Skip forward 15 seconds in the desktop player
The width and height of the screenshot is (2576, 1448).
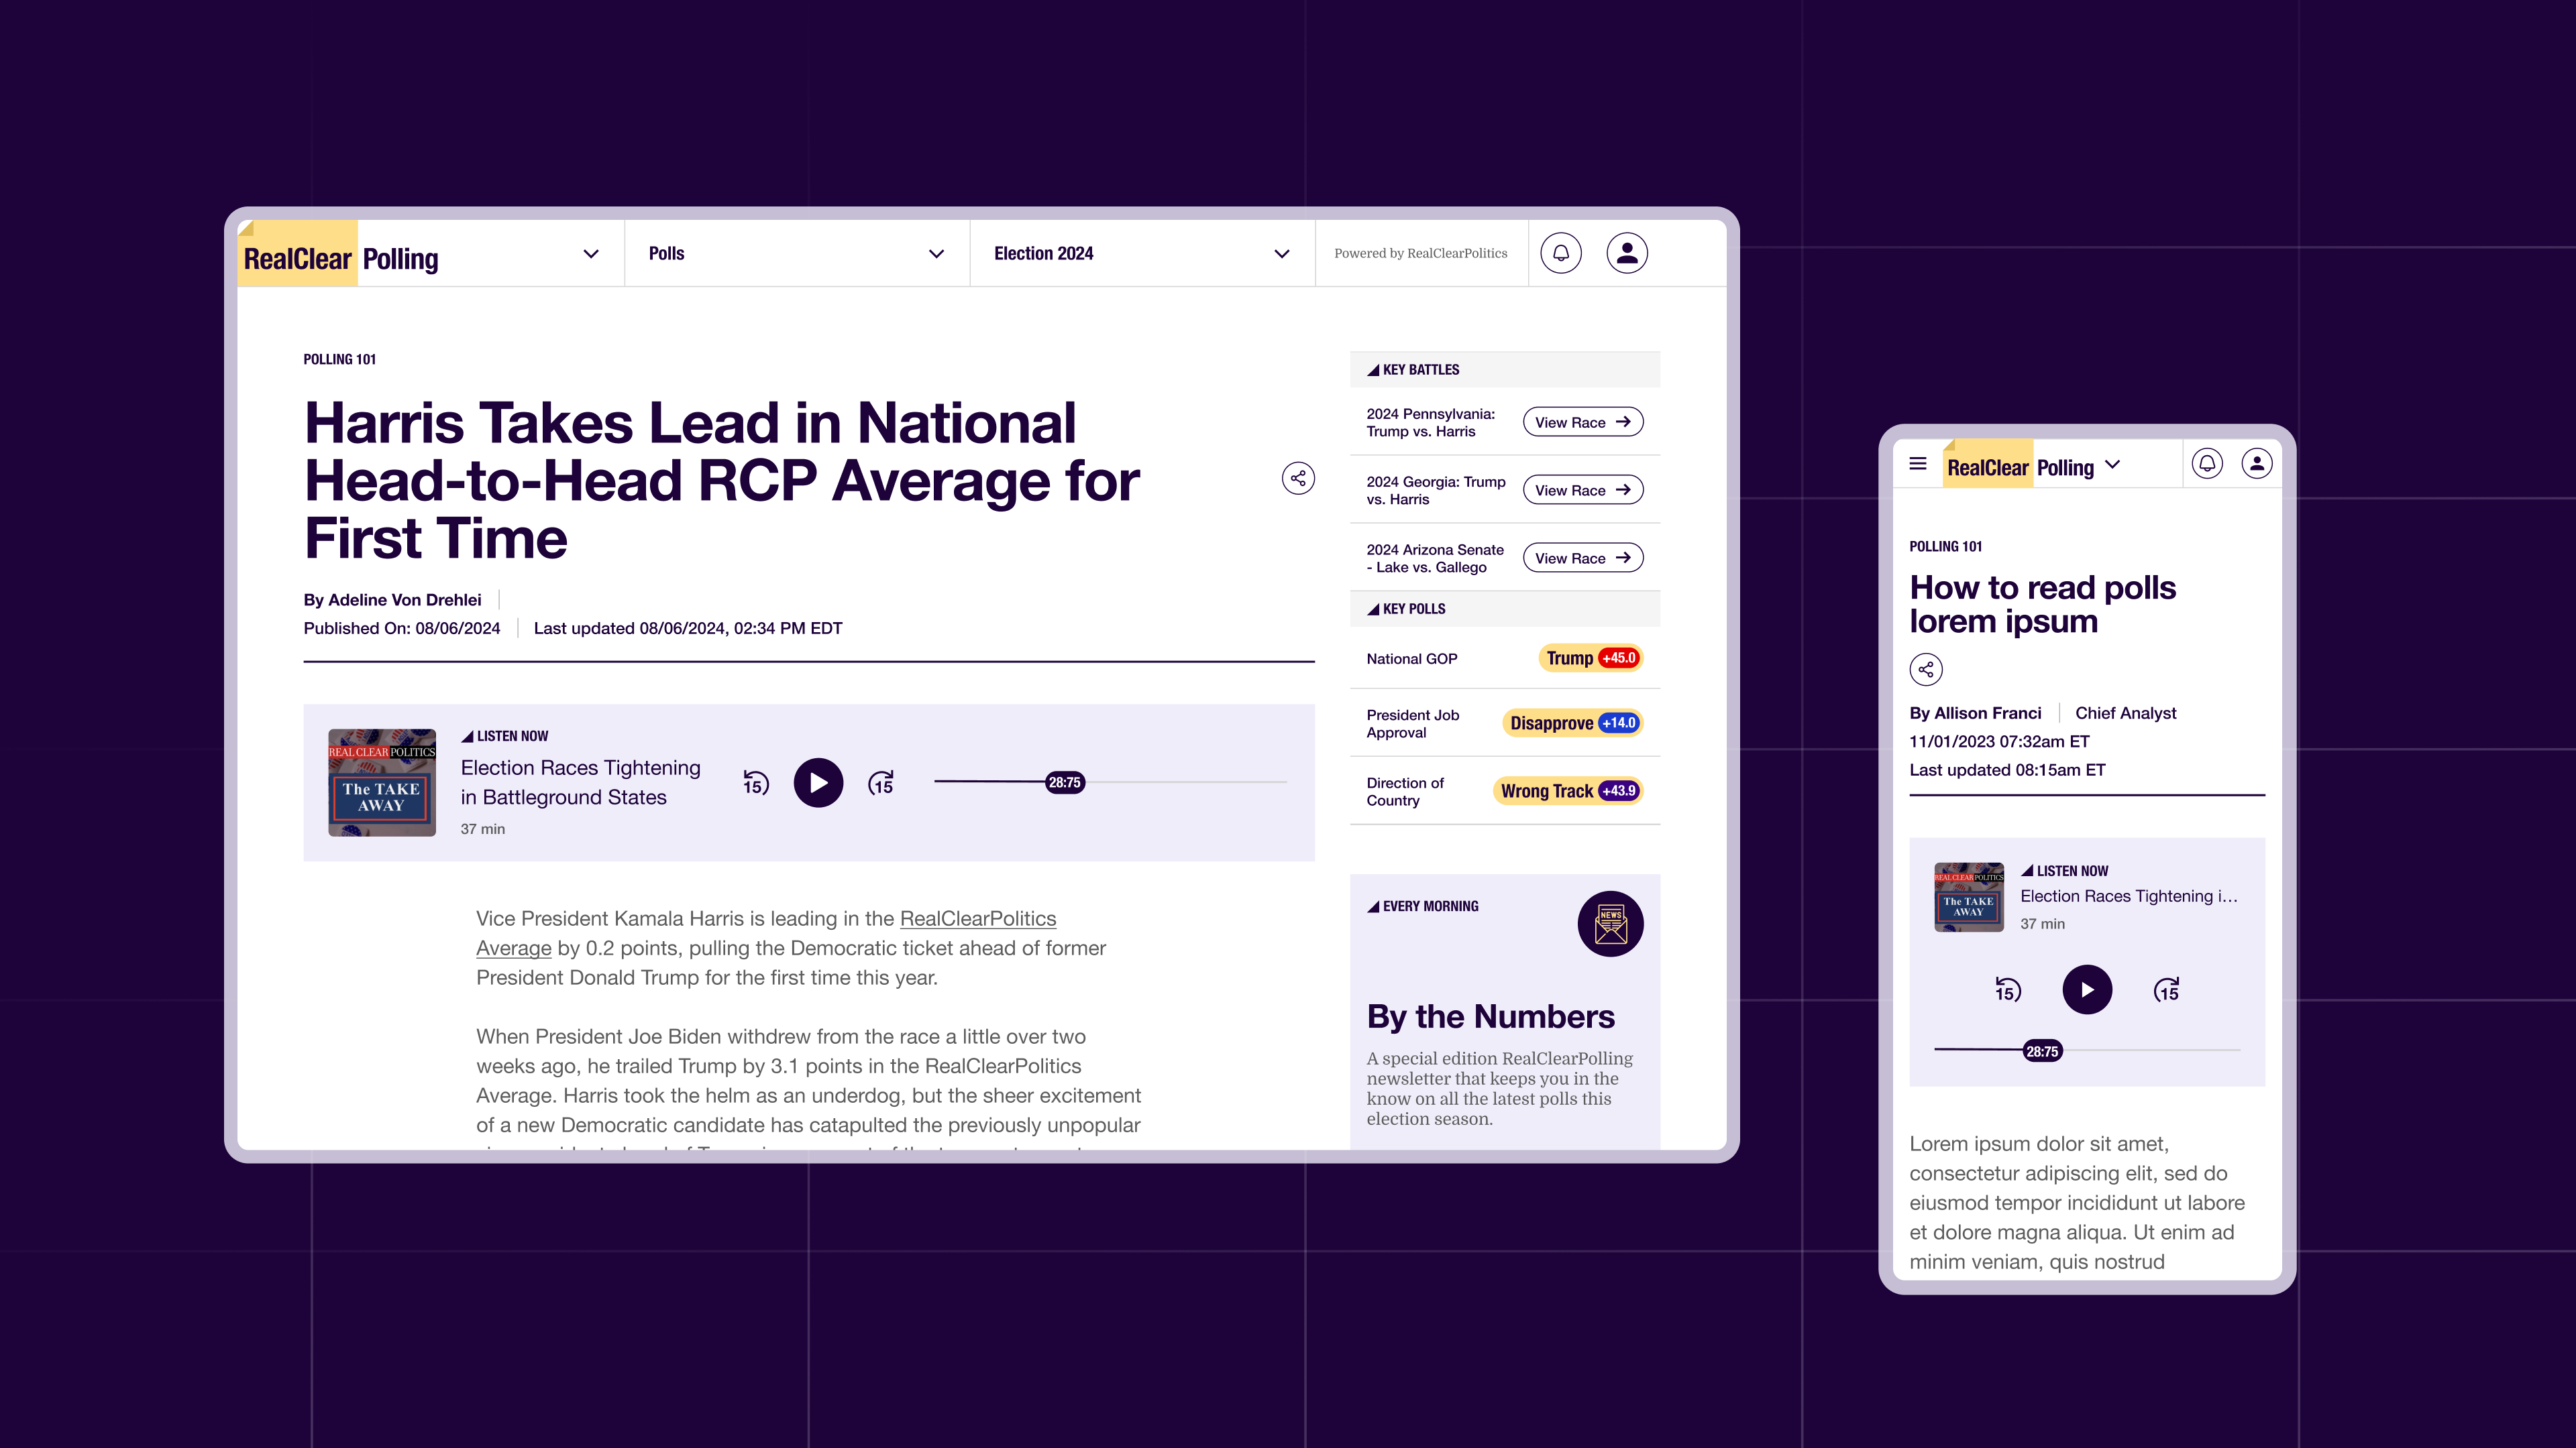tap(881, 784)
